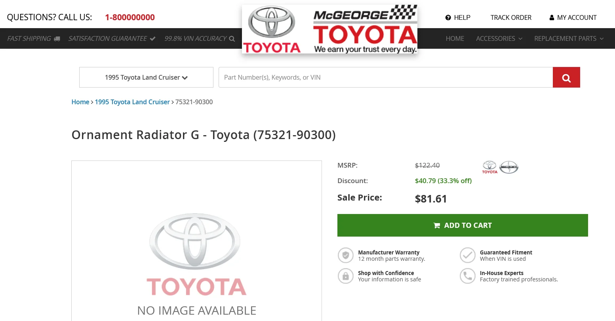Click the Shop with Confidence padlock icon

coord(346,276)
